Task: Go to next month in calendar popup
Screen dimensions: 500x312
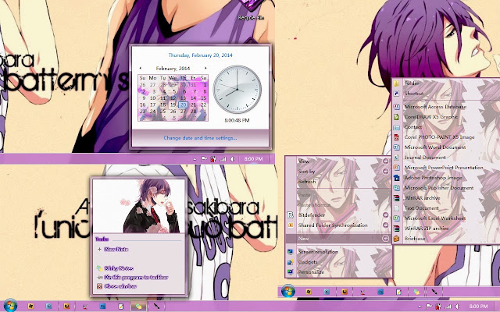Action: click(x=205, y=68)
